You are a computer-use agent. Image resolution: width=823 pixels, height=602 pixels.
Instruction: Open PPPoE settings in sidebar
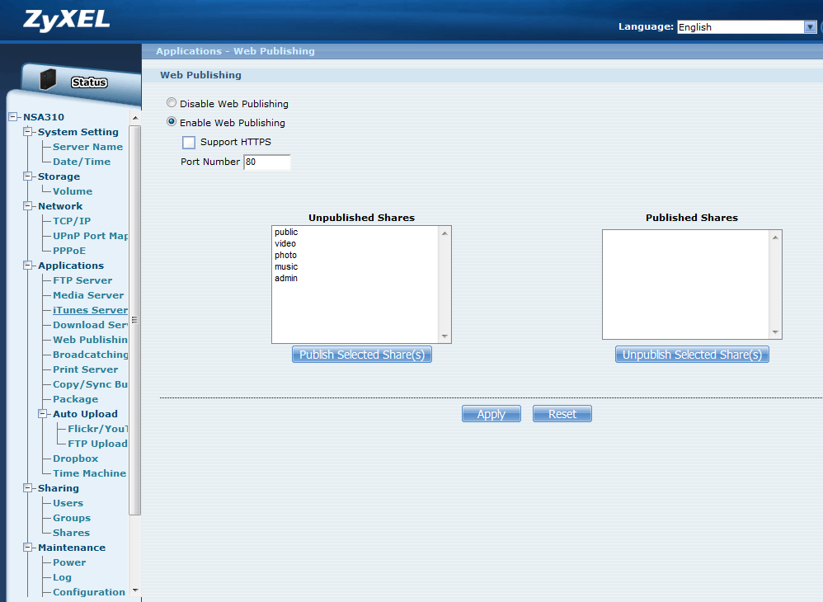(x=69, y=251)
